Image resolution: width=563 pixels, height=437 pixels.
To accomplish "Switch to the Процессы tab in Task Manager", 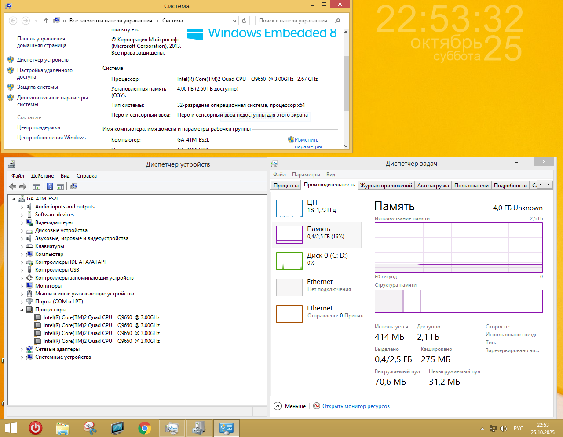I will coord(286,186).
